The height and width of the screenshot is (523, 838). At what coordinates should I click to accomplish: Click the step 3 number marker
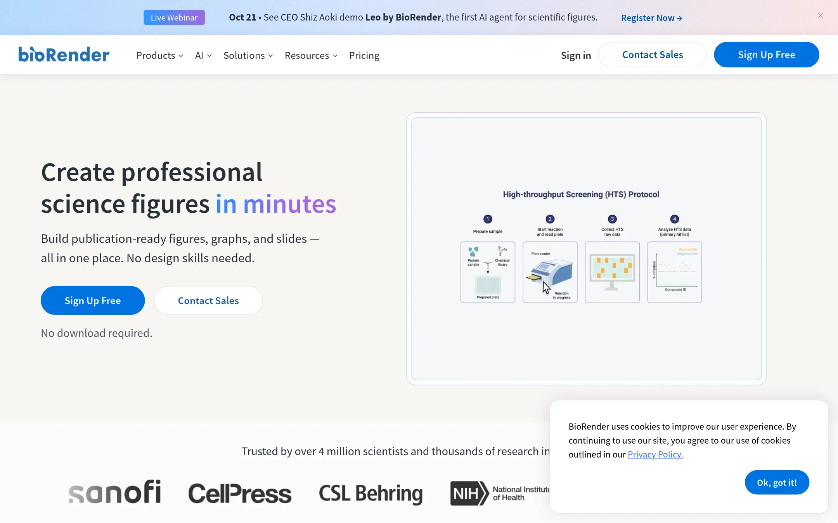pos(612,219)
